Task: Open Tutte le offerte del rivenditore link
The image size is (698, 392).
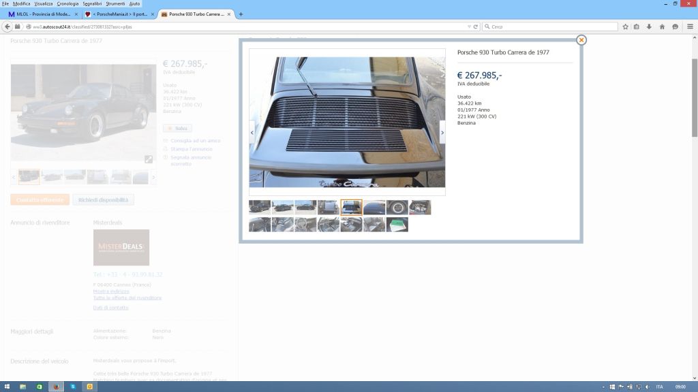Action: (x=127, y=298)
